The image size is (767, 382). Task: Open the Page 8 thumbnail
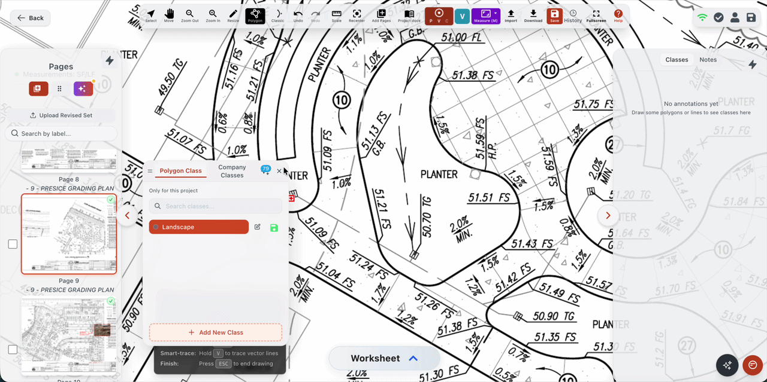click(x=69, y=161)
